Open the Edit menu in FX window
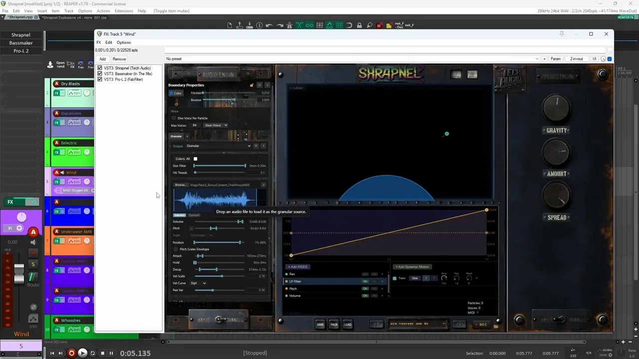639x359 pixels. 108,42
